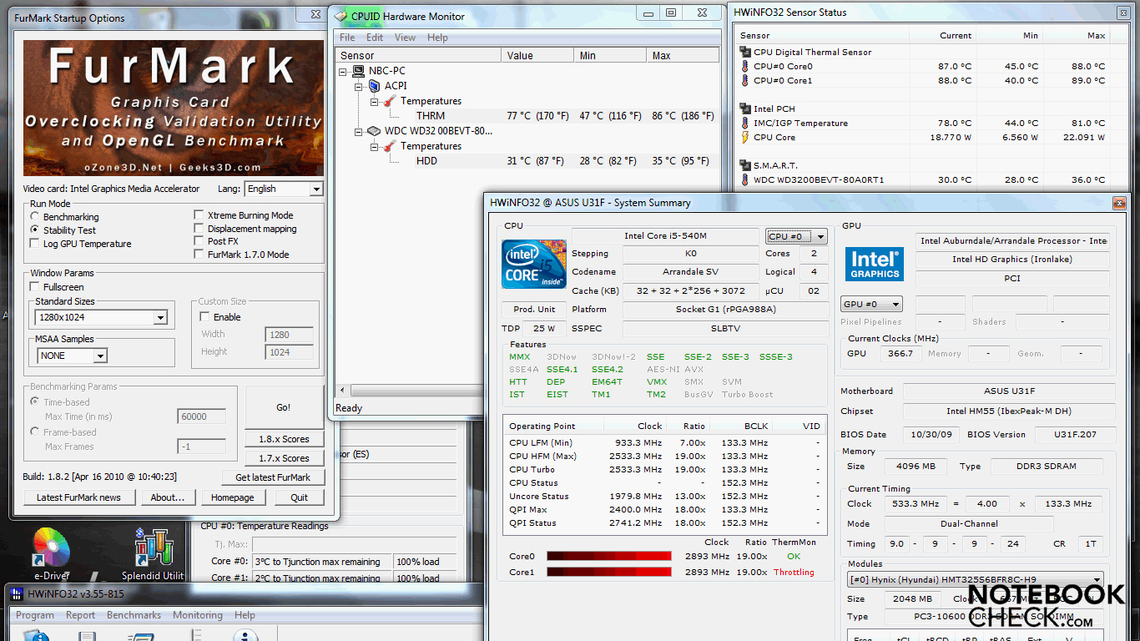Click thermometer icon beside WDC WD3200BEVT-80A0RT1
This screenshot has height=641, width=1140.
[745, 179]
